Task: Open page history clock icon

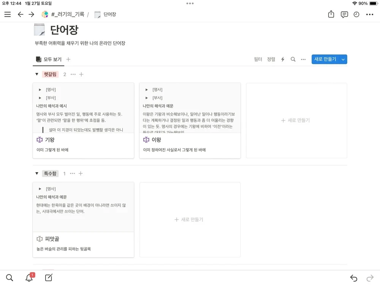Action: (356, 14)
